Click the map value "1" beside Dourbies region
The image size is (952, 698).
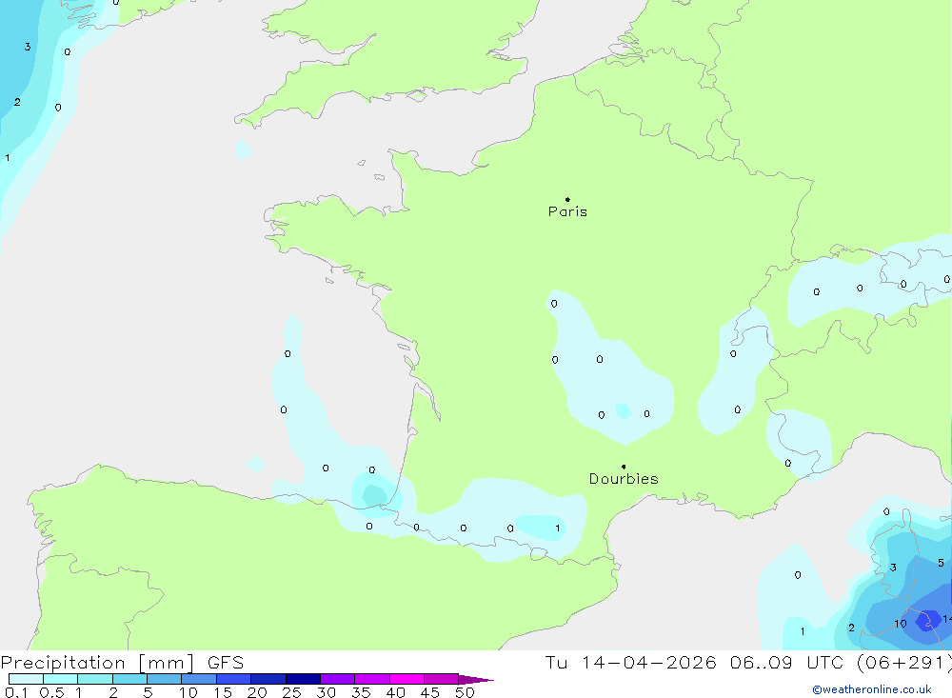tap(557, 528)
